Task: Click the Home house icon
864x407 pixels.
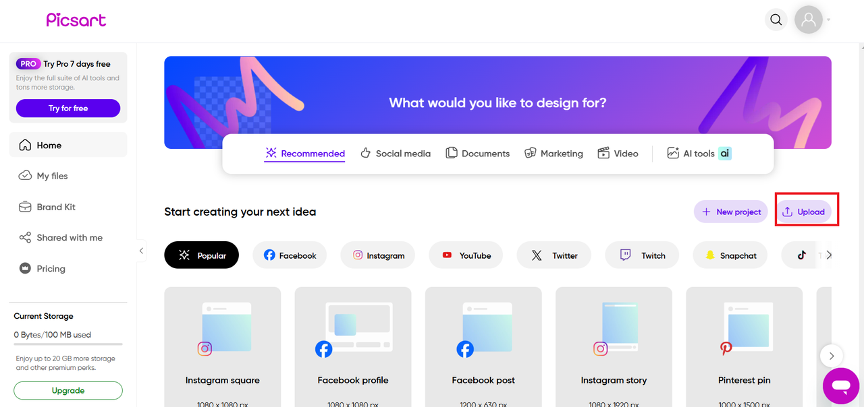Action: [x=25, y=145]
